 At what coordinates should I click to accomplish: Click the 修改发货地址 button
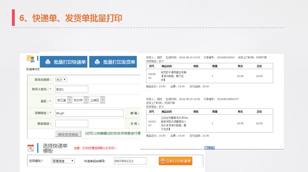67,134
